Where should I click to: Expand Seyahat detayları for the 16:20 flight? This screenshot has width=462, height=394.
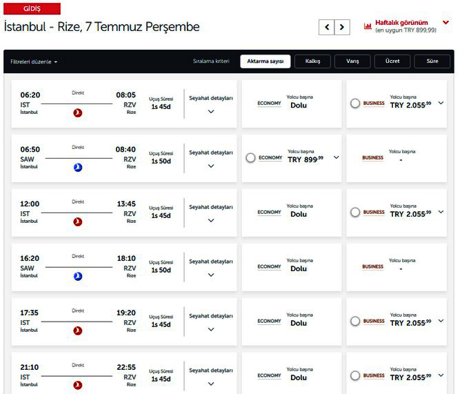[211, 275]
